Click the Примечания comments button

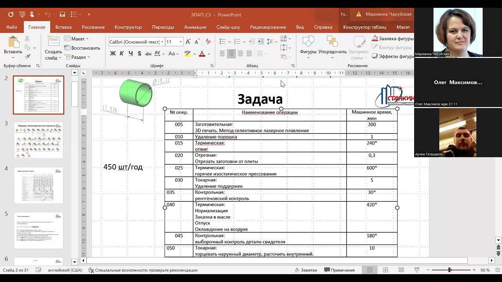click(340, 270)
